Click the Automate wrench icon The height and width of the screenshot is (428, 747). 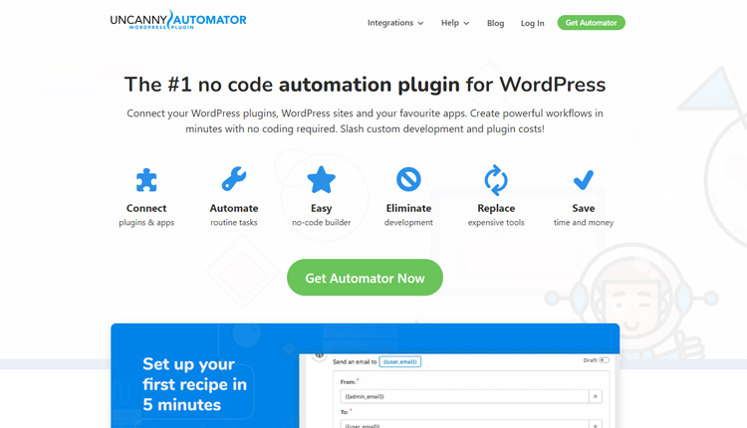(x=234, y=179)
